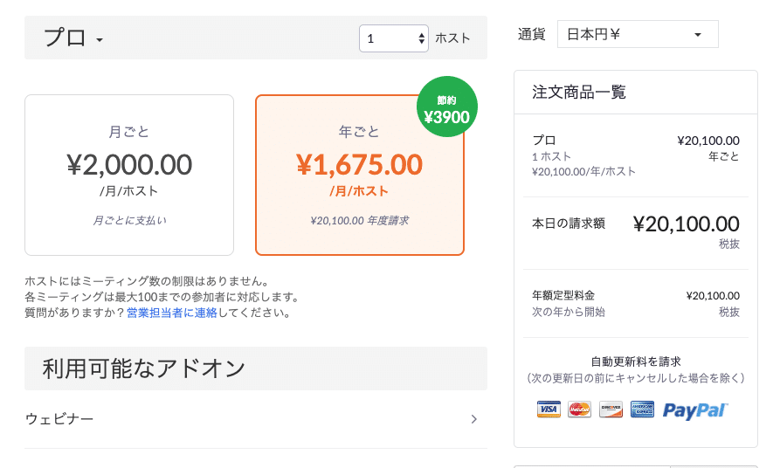Open the ウェビナー add-on chevron arrow

coord(474,419)
